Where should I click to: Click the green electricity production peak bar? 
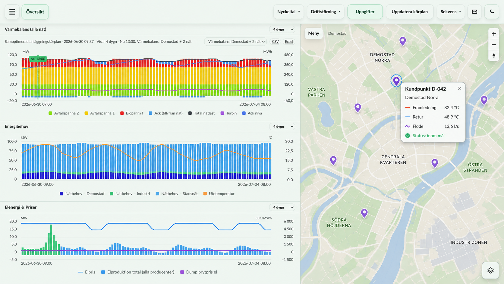pyautogui.click(x=51, y=240)
